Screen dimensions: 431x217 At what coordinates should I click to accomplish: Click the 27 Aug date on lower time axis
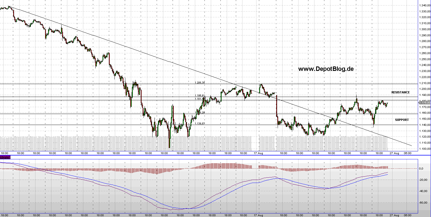(395, 215)
